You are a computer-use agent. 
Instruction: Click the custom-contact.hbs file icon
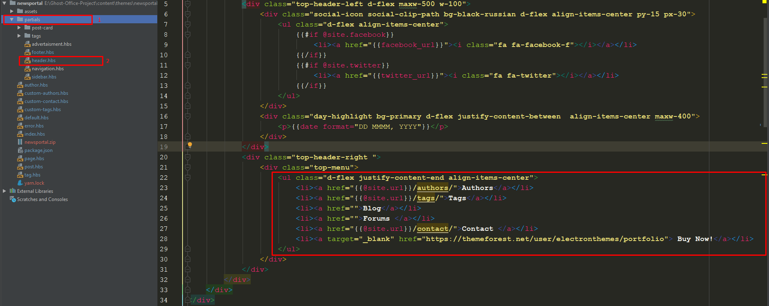(x=20, y=101)
